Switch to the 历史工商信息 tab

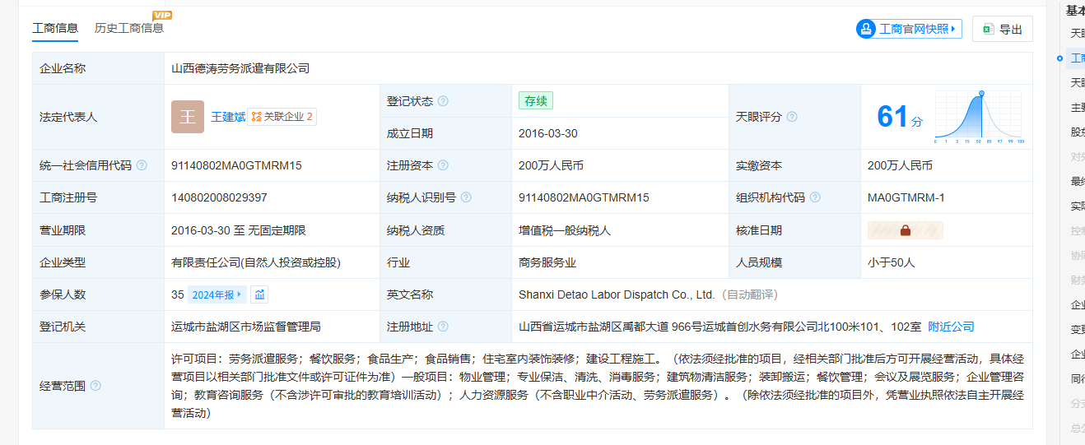pyautogui.click(x=129, y=28)
